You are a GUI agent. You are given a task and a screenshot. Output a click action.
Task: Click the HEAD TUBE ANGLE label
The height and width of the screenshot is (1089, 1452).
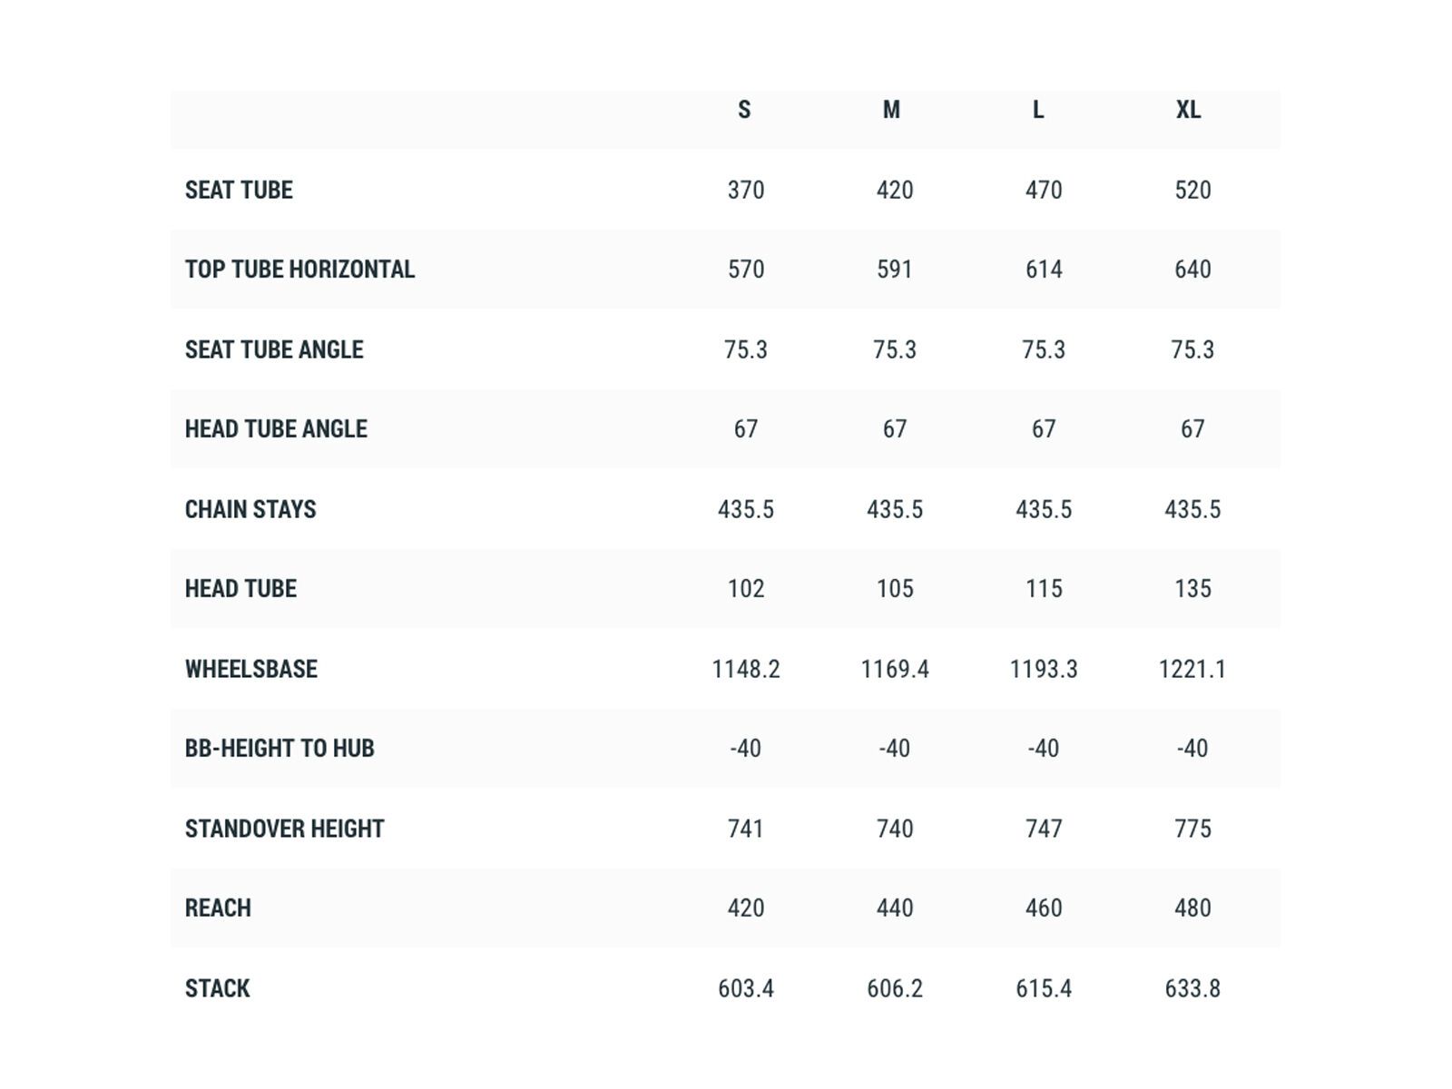(276, 429)
